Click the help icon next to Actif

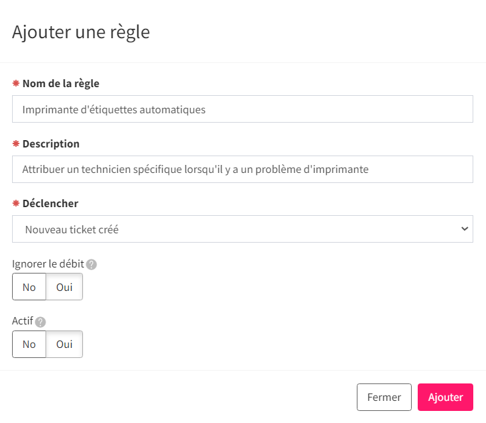(x=40, y=322)
